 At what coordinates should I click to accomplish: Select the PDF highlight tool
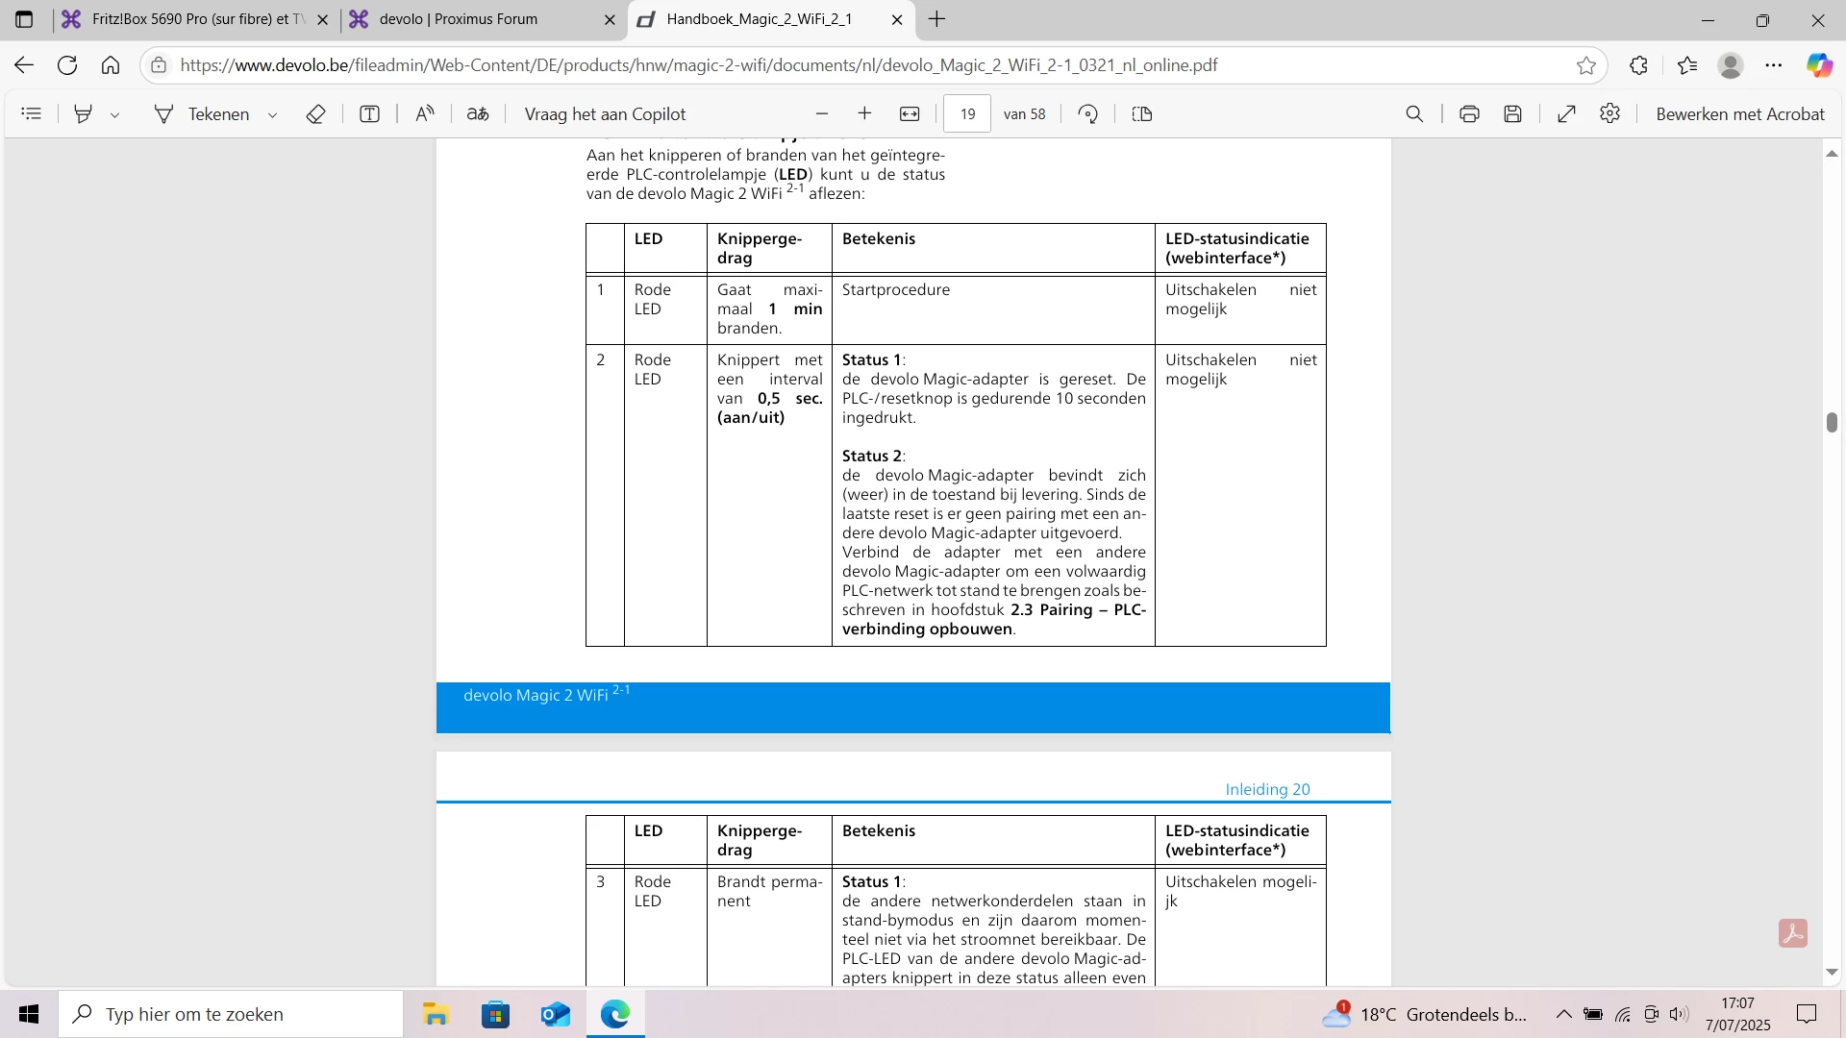click(84, 113)
